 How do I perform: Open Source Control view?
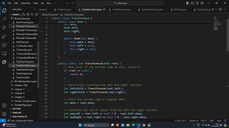4,27
